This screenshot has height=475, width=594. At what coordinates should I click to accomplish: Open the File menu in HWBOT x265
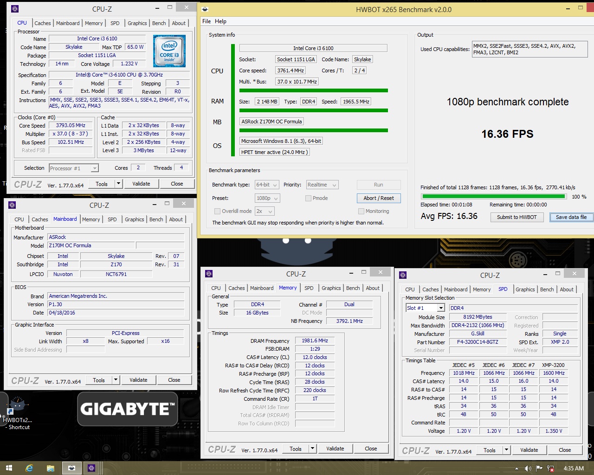207,21
